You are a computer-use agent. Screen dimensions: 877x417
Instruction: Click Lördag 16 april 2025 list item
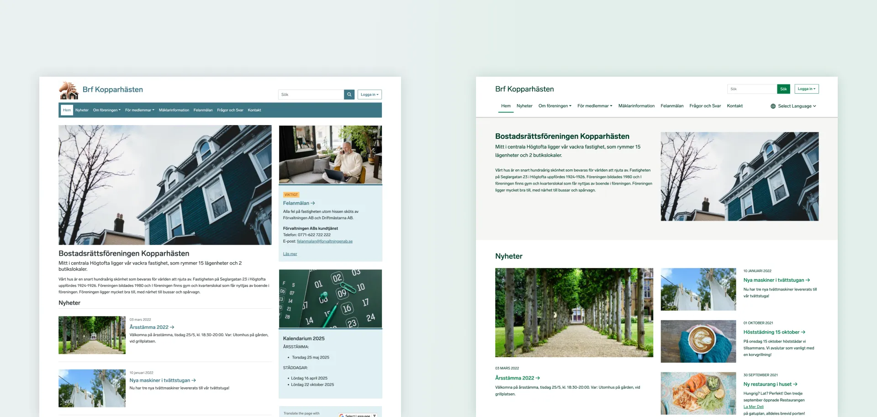coord(309,378)
